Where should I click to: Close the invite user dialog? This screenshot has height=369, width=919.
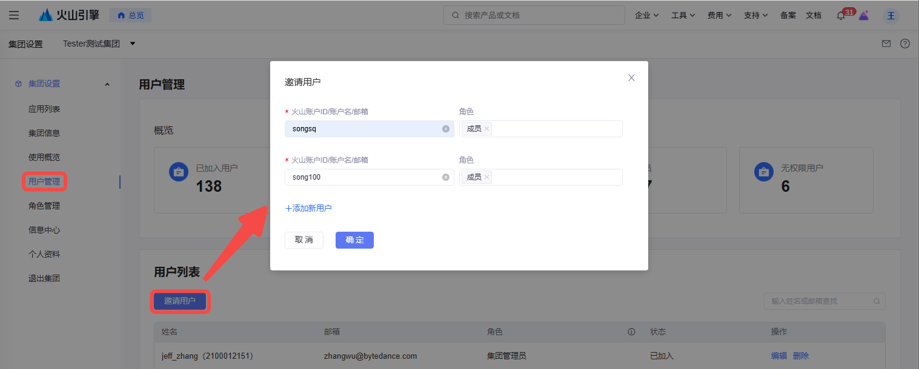(x=631, y=78)
